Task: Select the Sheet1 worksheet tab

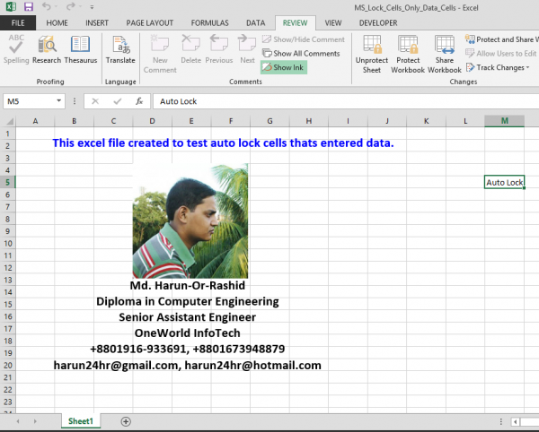Action: [x=81, y=421]
